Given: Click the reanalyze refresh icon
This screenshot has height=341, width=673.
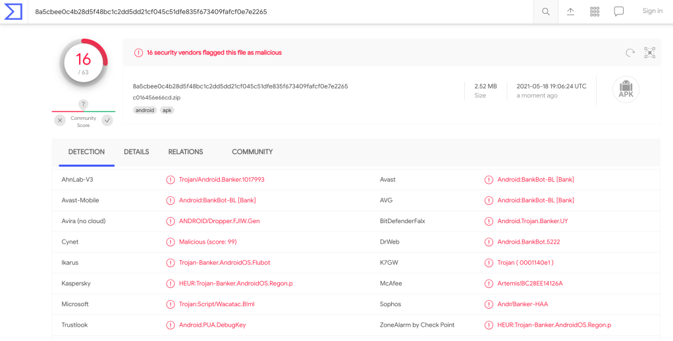Looking at the screenshot, I should click(x=630, y=53).
